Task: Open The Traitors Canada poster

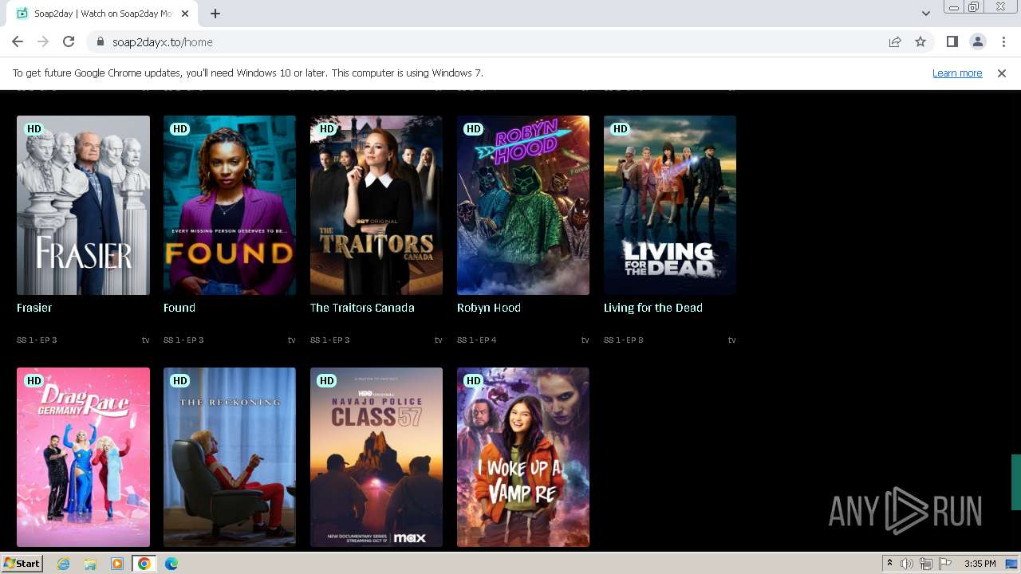Action: (x=376, y=206)
